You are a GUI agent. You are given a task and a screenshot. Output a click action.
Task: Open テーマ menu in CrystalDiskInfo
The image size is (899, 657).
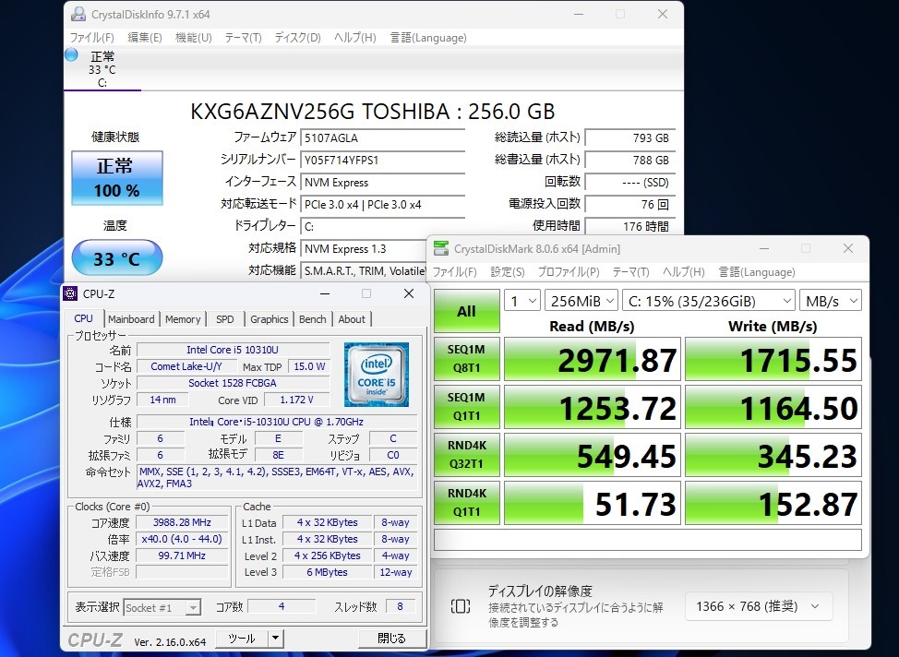243,38
